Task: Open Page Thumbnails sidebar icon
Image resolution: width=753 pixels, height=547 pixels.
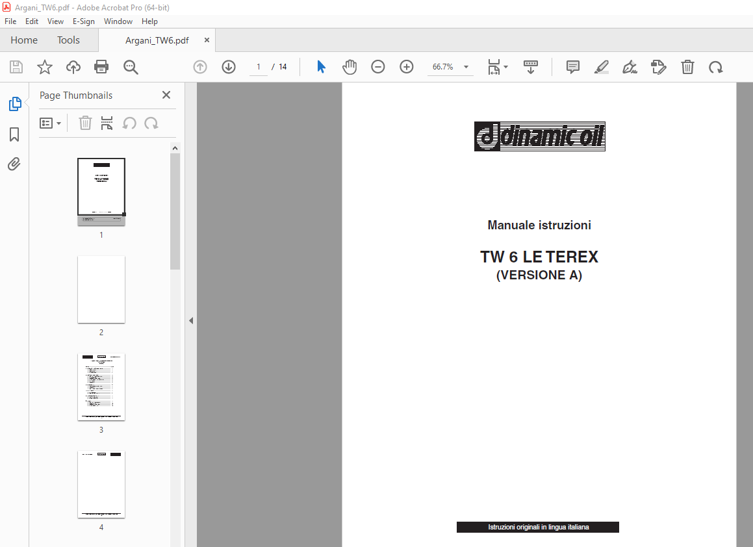Action: pyautogui.click(x=15, y=104)
